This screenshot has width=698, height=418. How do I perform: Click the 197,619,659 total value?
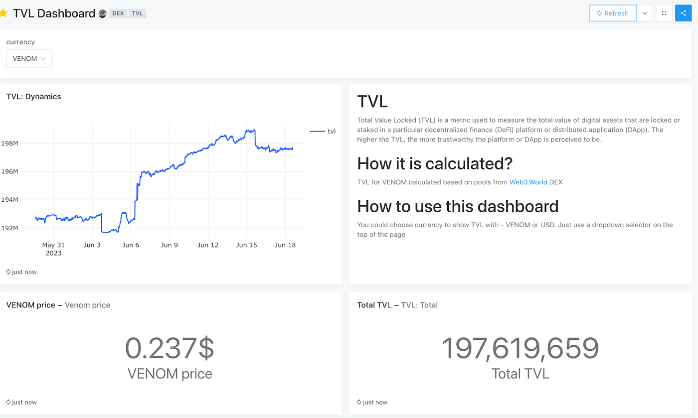[x=521, y=348]
